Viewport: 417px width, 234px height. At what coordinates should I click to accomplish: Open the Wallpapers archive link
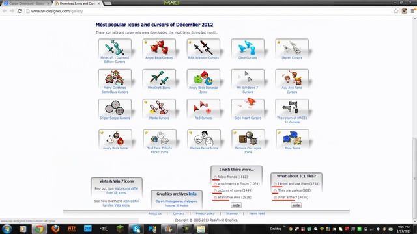pyautogui.click(x=191, y=201)
